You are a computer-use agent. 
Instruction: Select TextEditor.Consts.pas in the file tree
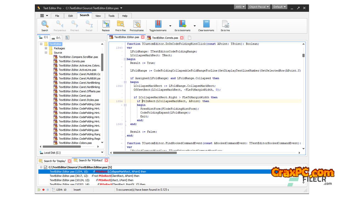tap(72, 61)
